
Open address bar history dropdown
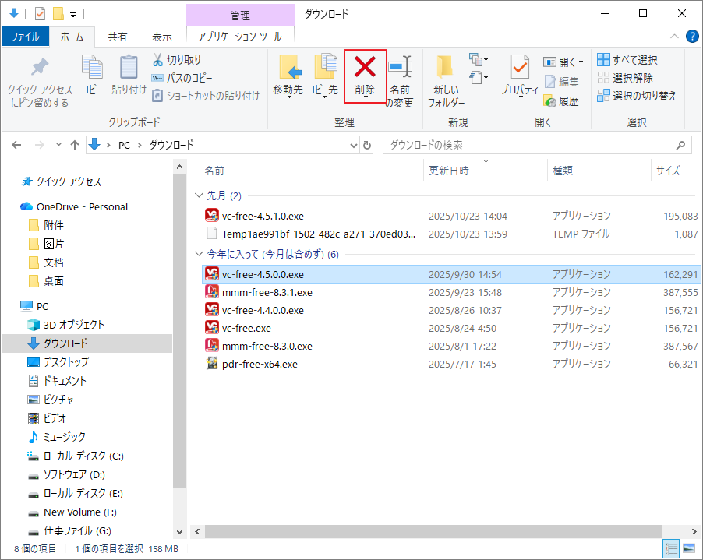click(354, 145)
